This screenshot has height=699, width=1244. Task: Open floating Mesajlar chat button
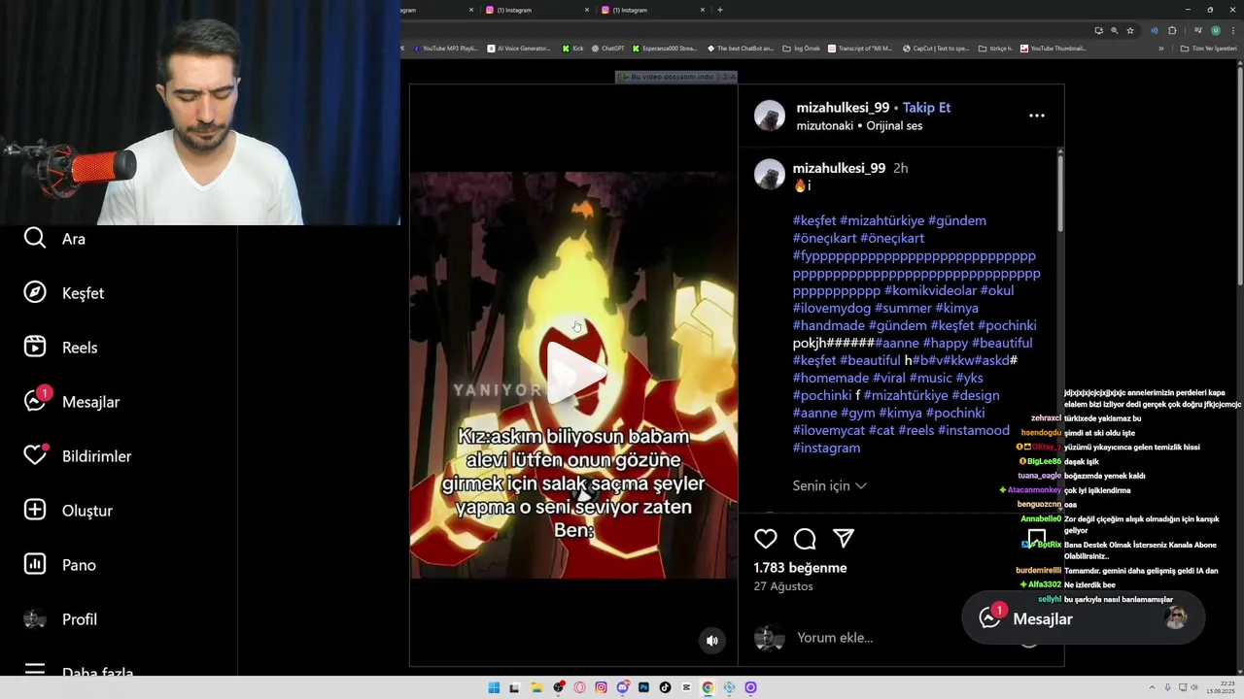(x=1084, y=618)
